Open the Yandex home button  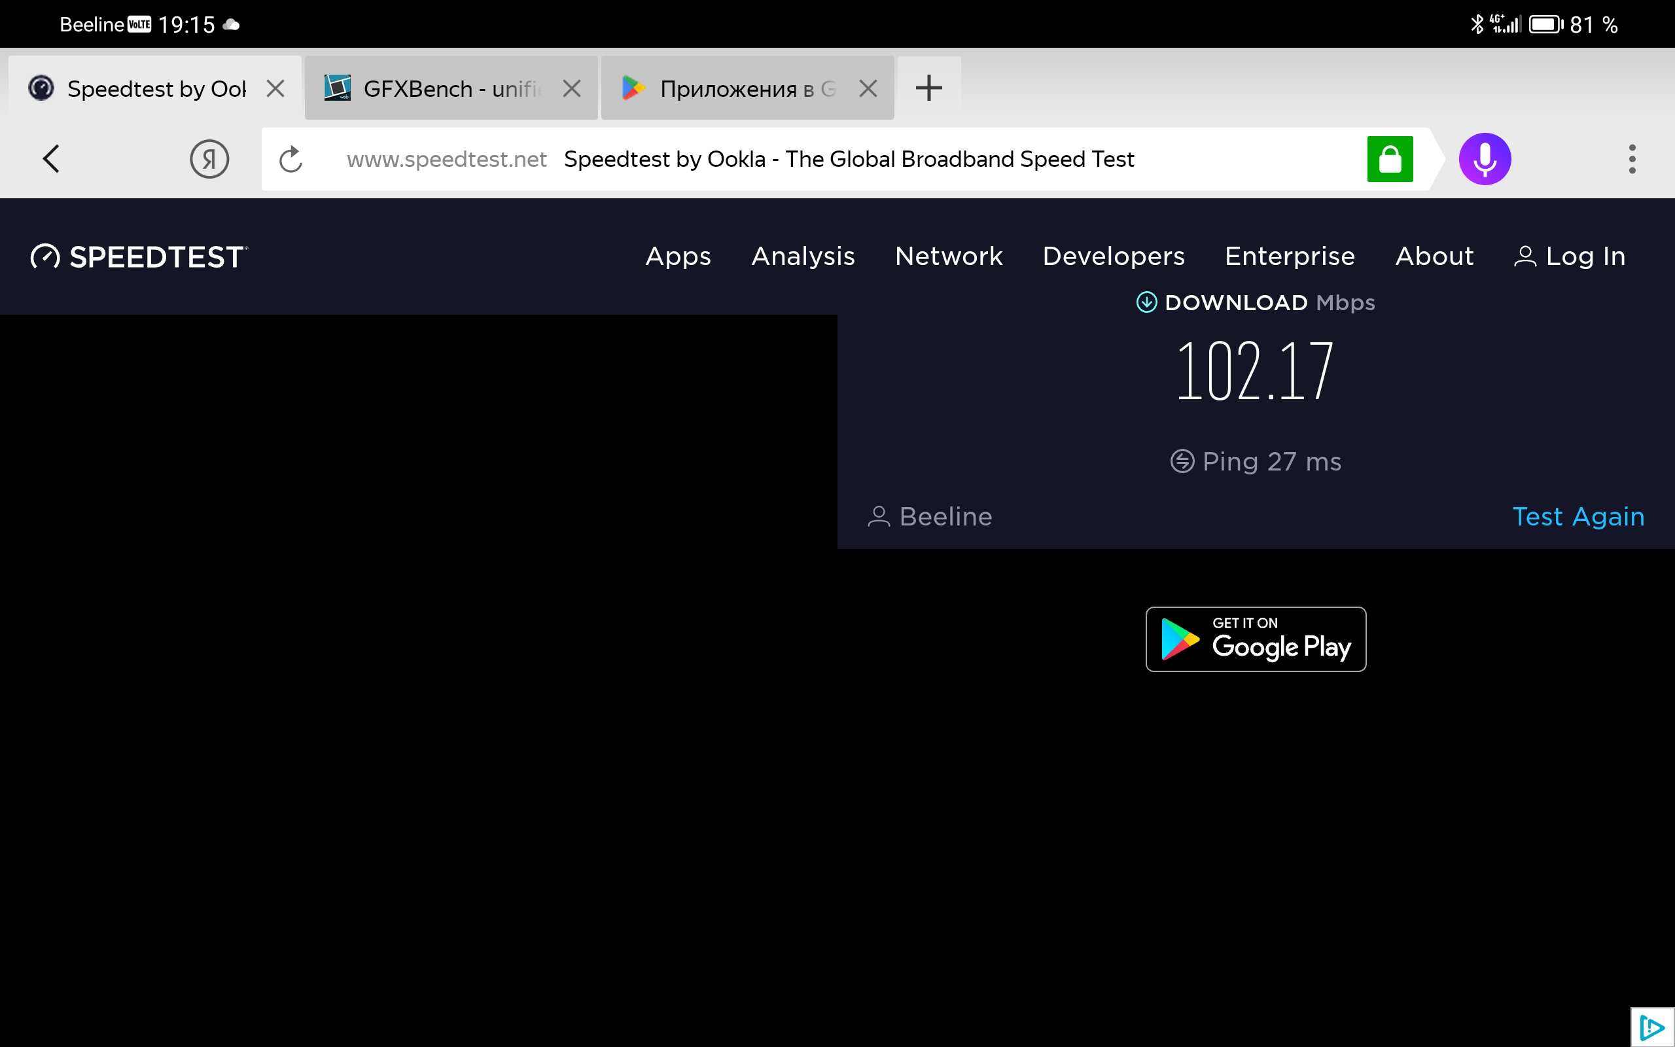click(x=209, y=158)
